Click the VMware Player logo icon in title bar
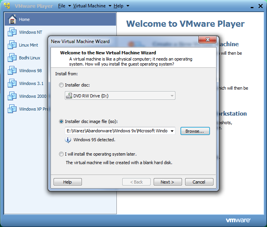 pos(7,6)
